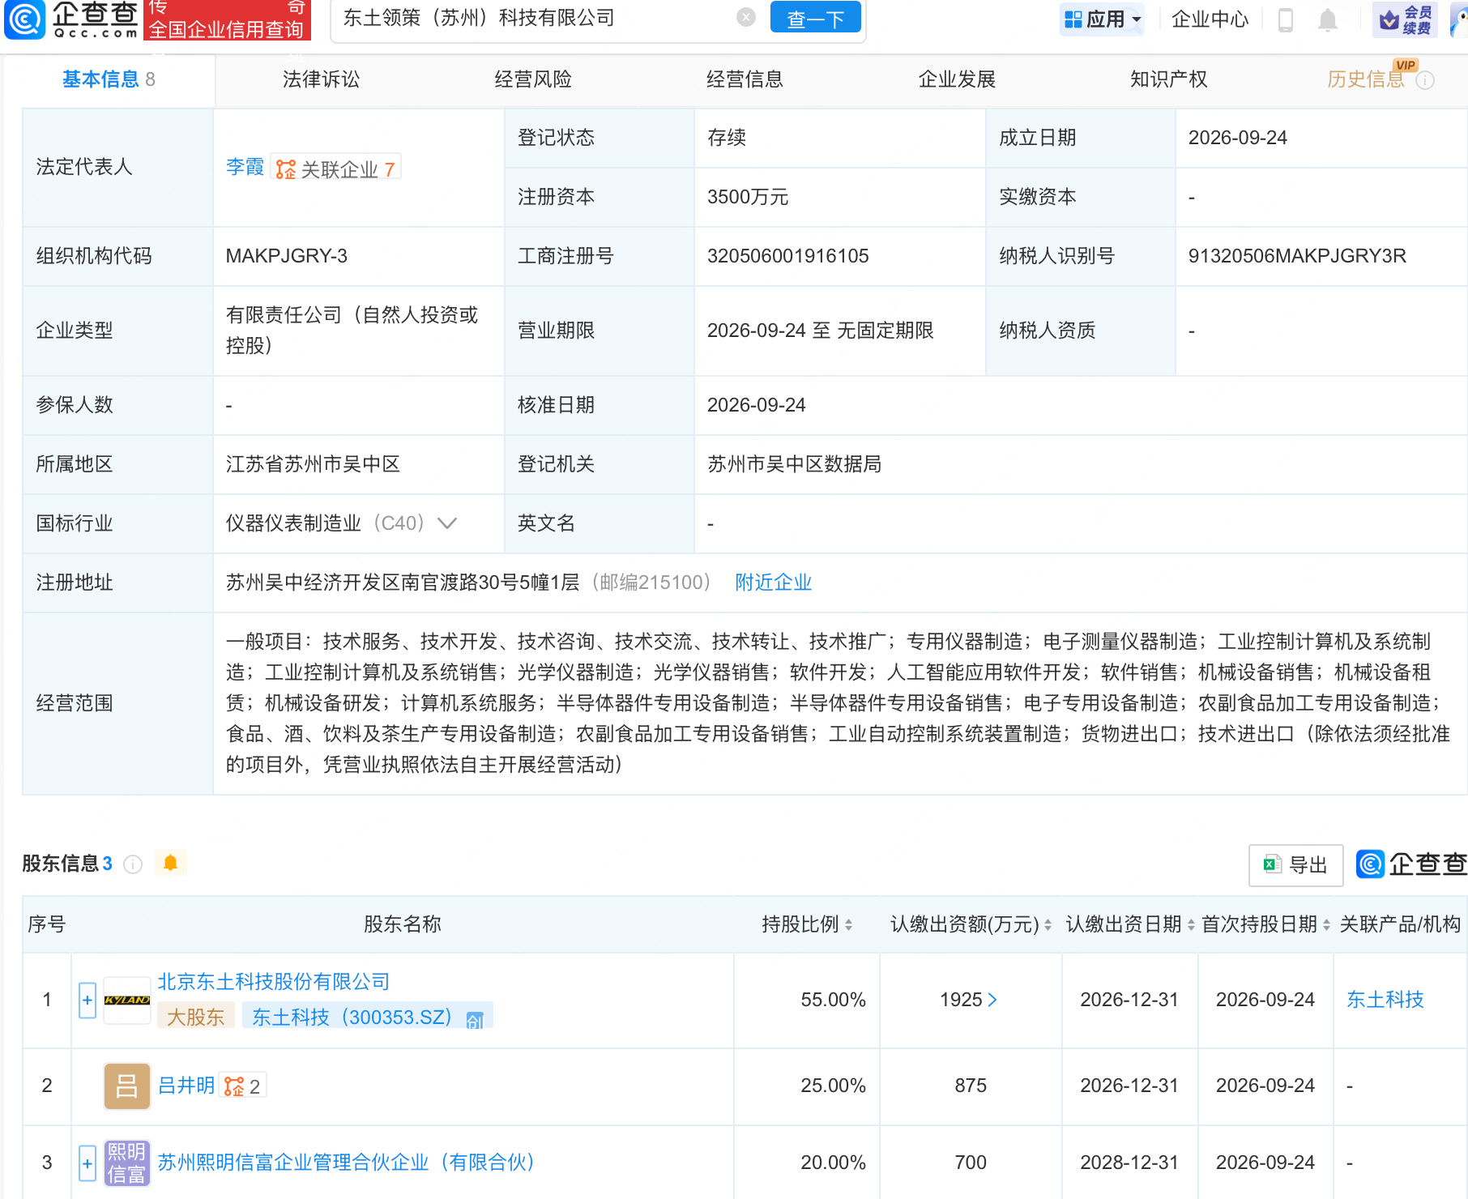Switch to the 经营风险 tab

533,79
